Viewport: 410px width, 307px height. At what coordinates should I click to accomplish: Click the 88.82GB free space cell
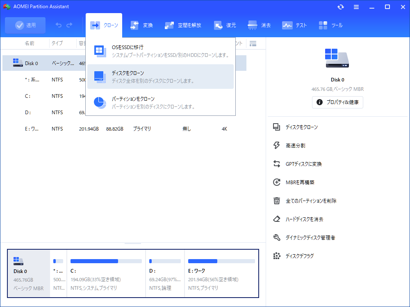point(114,129)
